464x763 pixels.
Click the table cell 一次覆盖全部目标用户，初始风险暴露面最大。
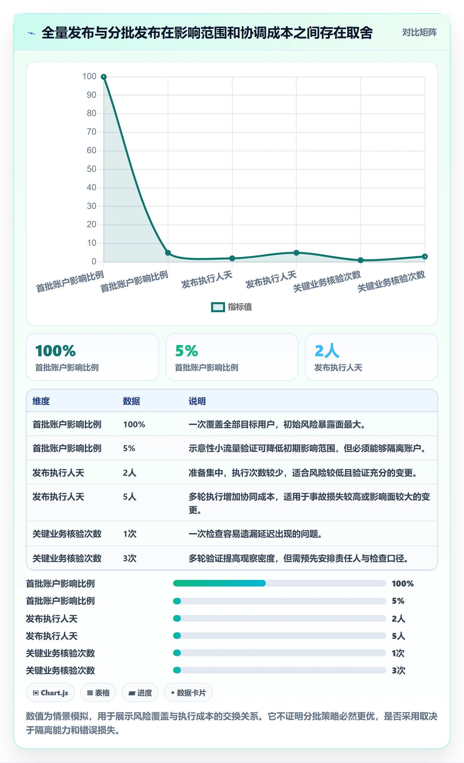(277, 424)
